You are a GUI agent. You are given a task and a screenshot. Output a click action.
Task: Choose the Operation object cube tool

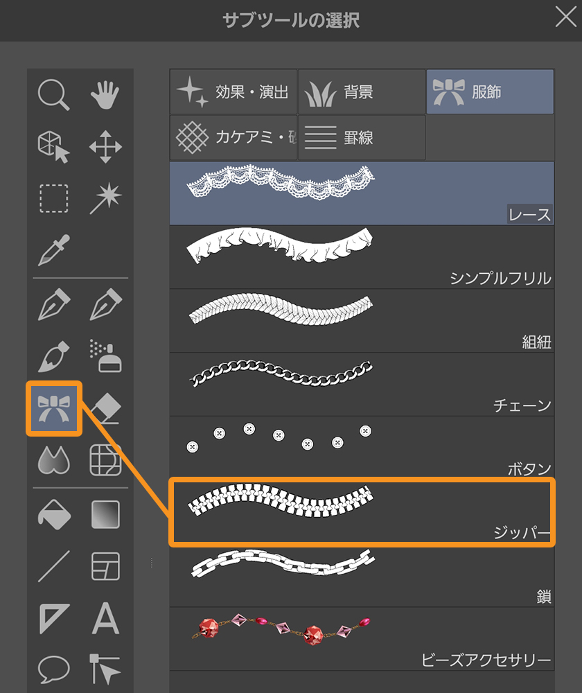pos(53,147)
